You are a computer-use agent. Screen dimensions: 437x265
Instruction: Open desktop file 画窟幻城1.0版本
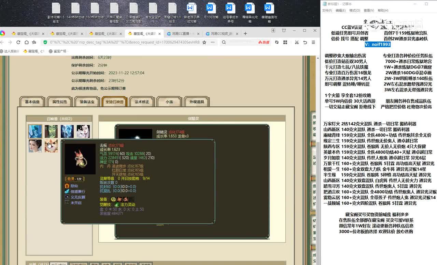point(172,13)
